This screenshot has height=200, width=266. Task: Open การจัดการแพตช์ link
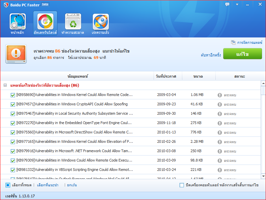click(250, 42)
